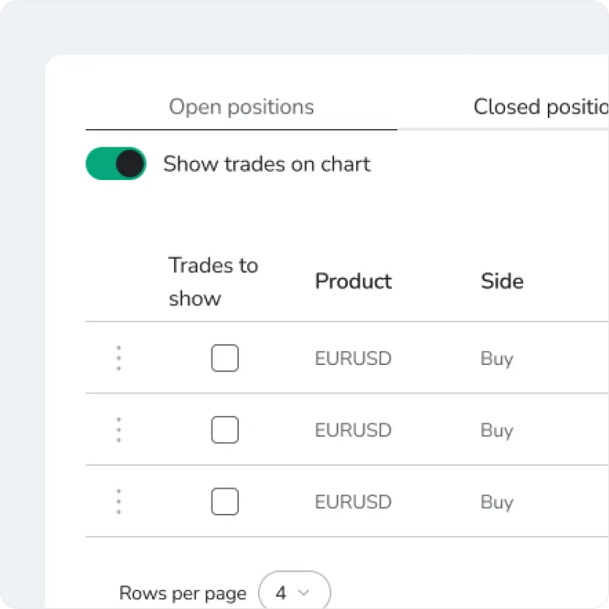Select EURUSD product in the third row
The image size is (609, 609).
tap(352, 502)
